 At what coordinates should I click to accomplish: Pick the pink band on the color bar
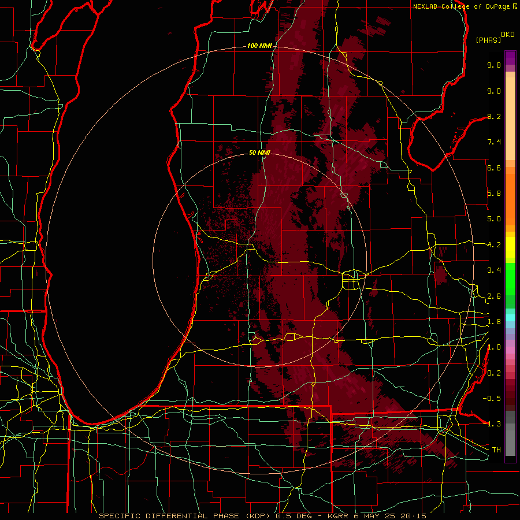(510, 350)
